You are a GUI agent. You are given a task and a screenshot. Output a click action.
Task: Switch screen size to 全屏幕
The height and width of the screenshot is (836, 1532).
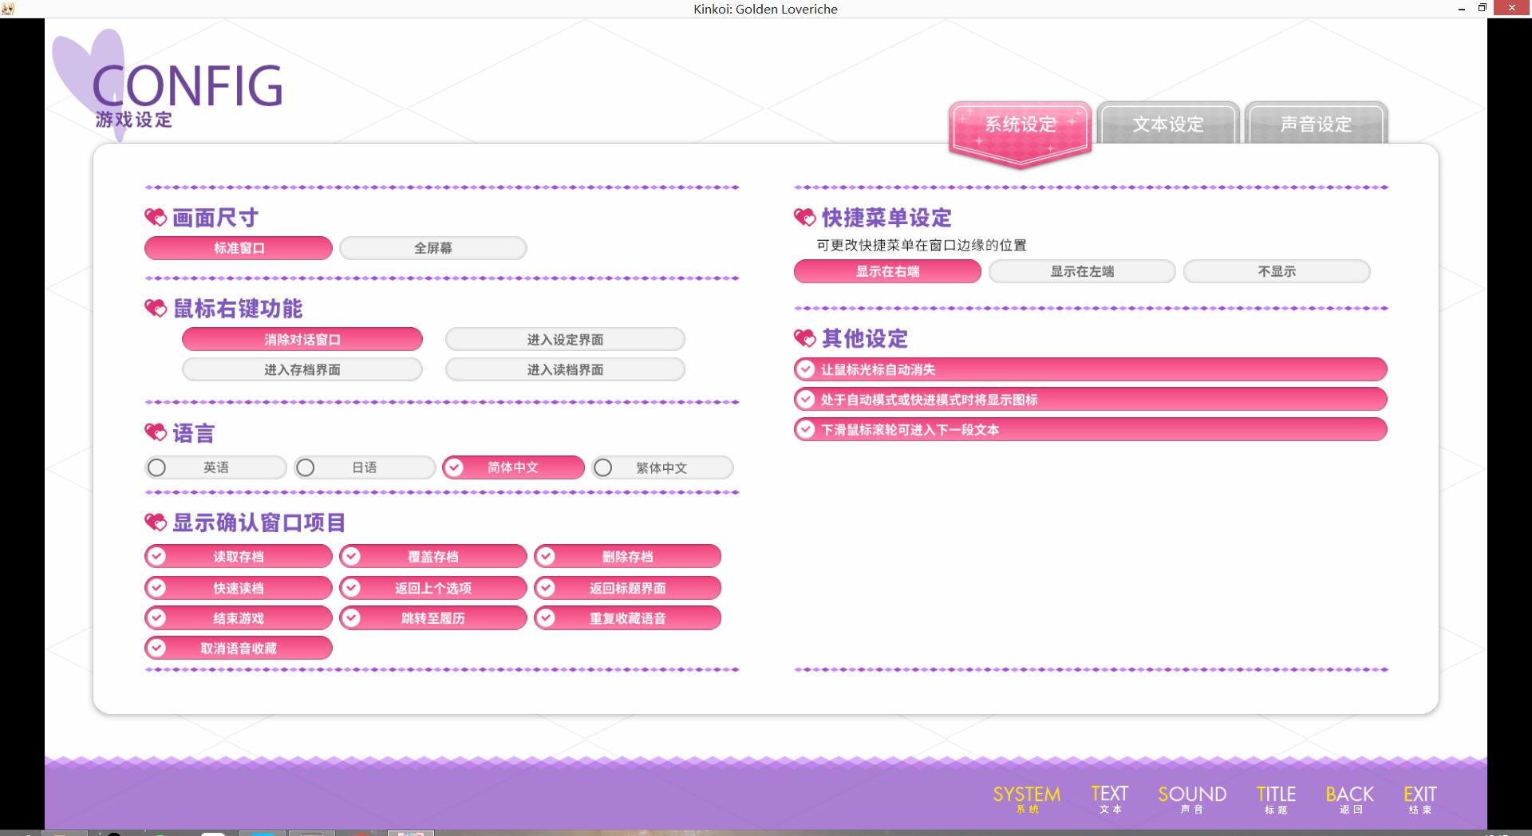(x=432, y=248)
